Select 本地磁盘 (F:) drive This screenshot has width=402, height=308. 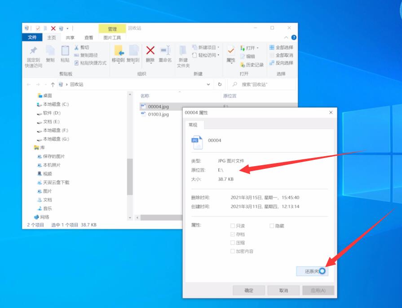click(53, 130)
